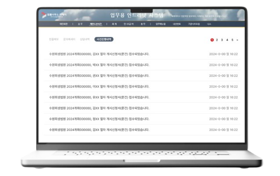
Task: Open the 권XX case notice row
Action: pos(142,76)
